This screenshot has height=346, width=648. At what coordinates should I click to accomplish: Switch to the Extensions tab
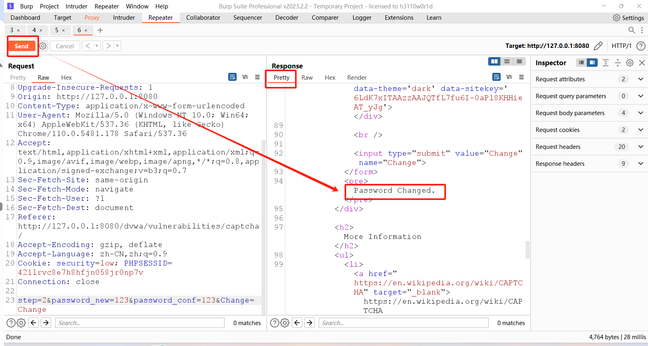pos(399,18)
